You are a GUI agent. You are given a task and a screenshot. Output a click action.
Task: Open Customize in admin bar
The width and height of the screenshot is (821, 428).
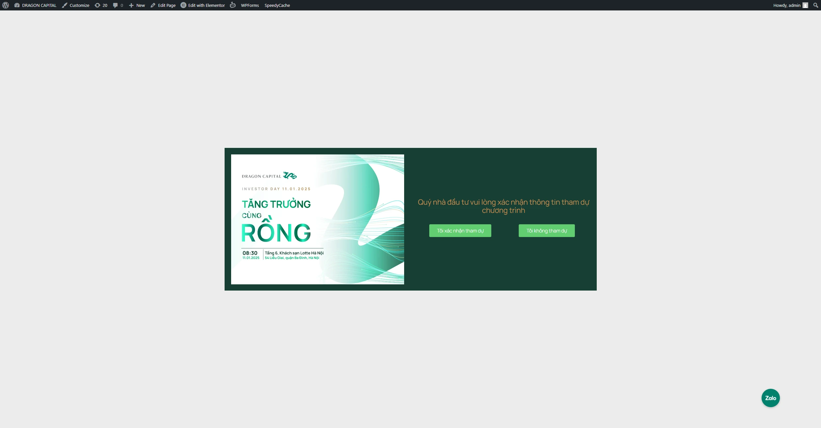click(x=75, y=5)
